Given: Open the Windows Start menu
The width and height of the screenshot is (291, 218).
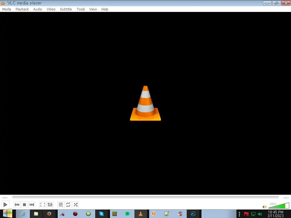Looking at the screenshot, I should tap(7, 214).
